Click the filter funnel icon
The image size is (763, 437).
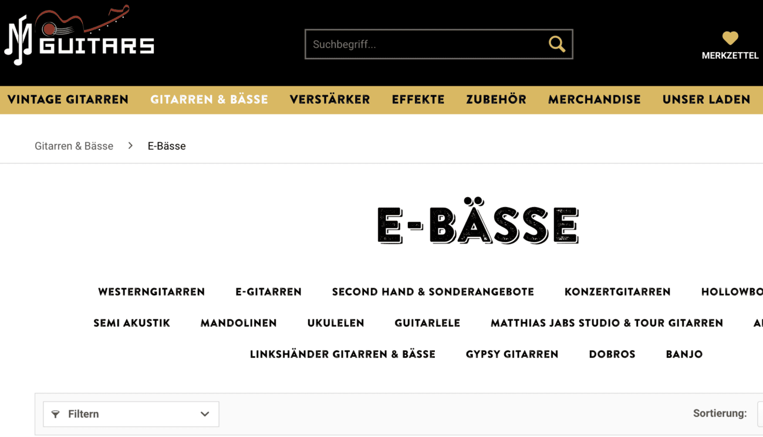(x=56, y=414)
